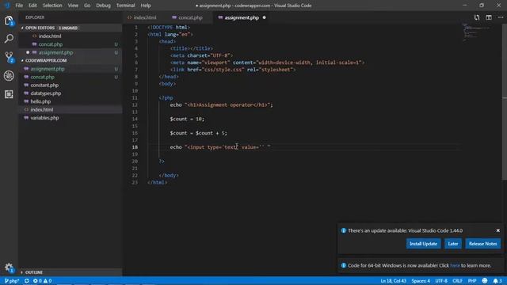
Task: Click the VS Code logo in title bar
Action: pos(7,6)
